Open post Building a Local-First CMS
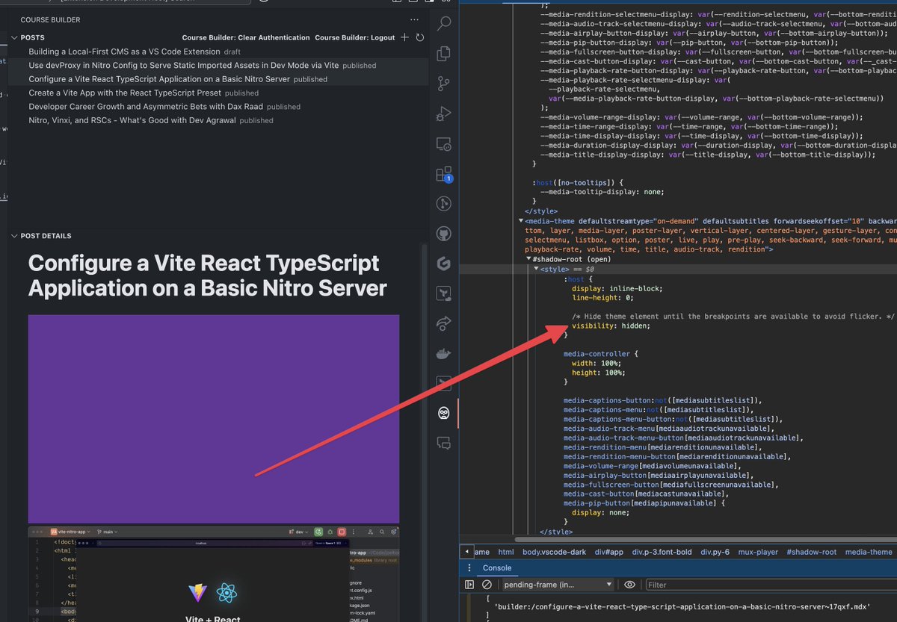 (x=218, y=52)
